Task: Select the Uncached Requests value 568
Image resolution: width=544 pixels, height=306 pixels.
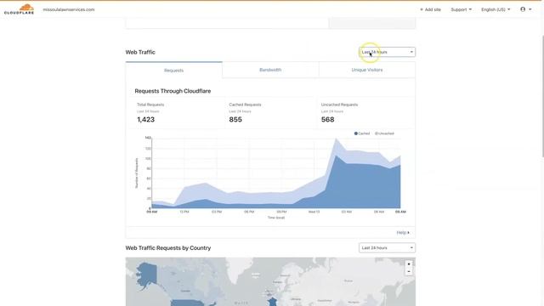Action: click(x=328, y=119)
